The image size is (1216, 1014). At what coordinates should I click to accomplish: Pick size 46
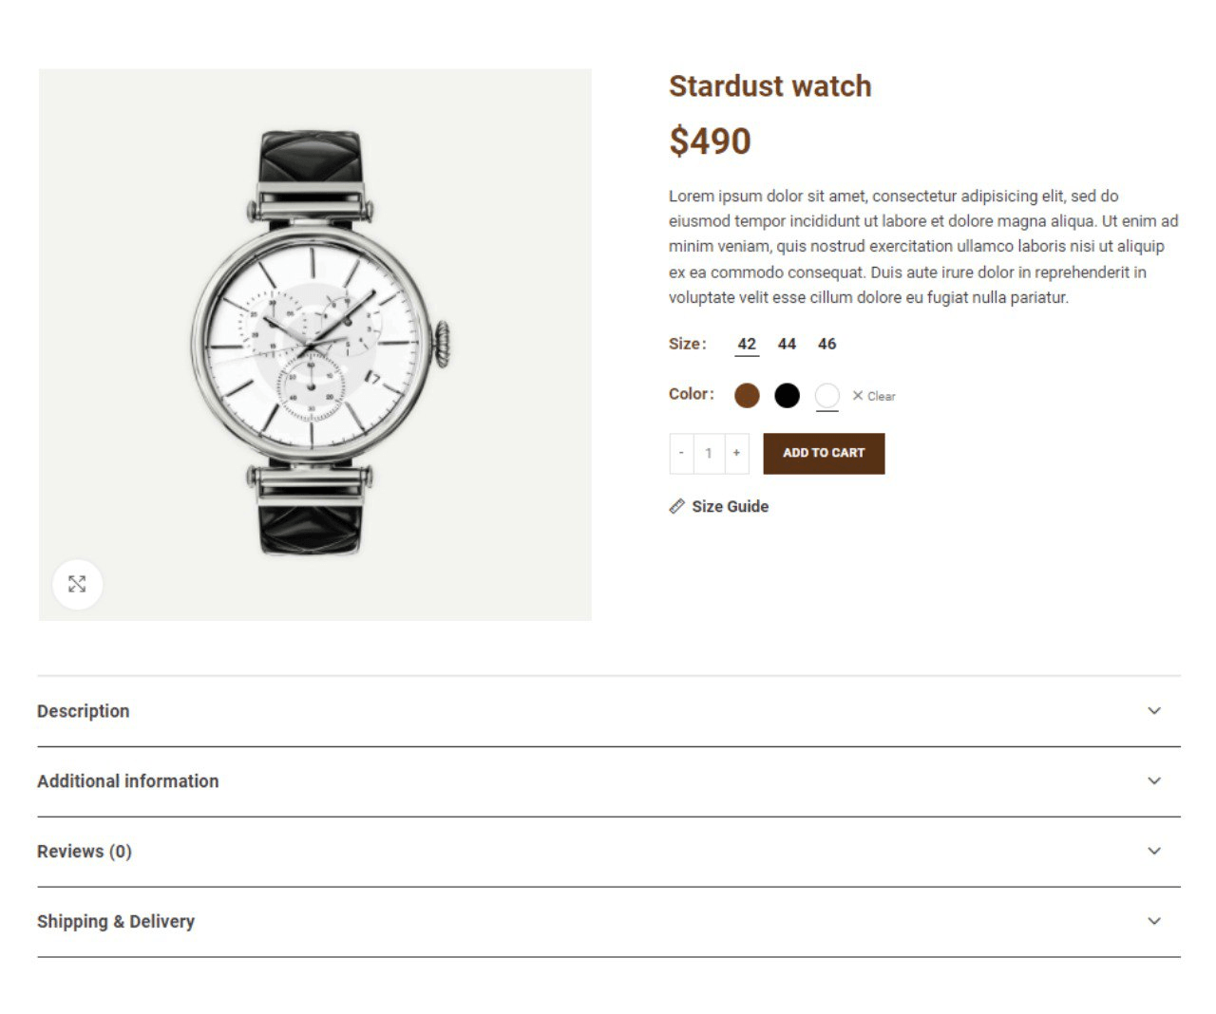click(x=826, y=344)
